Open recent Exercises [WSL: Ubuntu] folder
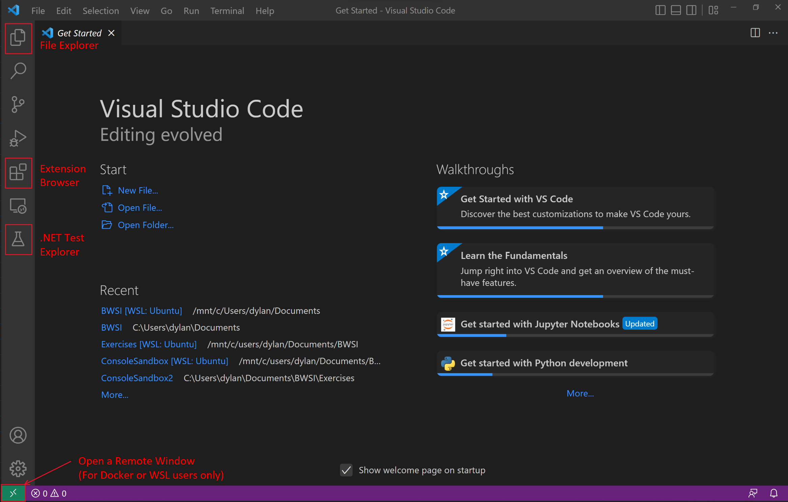This screenshot has height=502, width=788. (x=149, y=344)
